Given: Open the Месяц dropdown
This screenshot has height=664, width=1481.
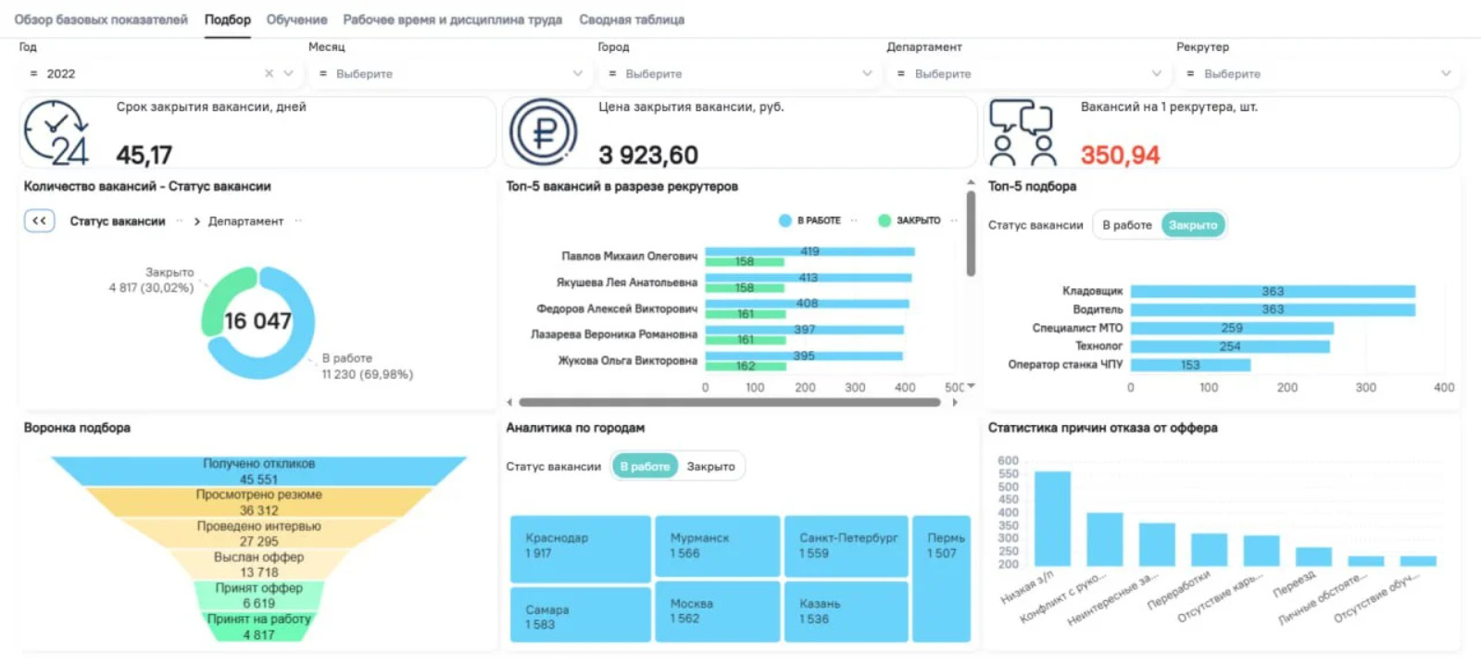Looking at the screenshot, I should point(452,73).
